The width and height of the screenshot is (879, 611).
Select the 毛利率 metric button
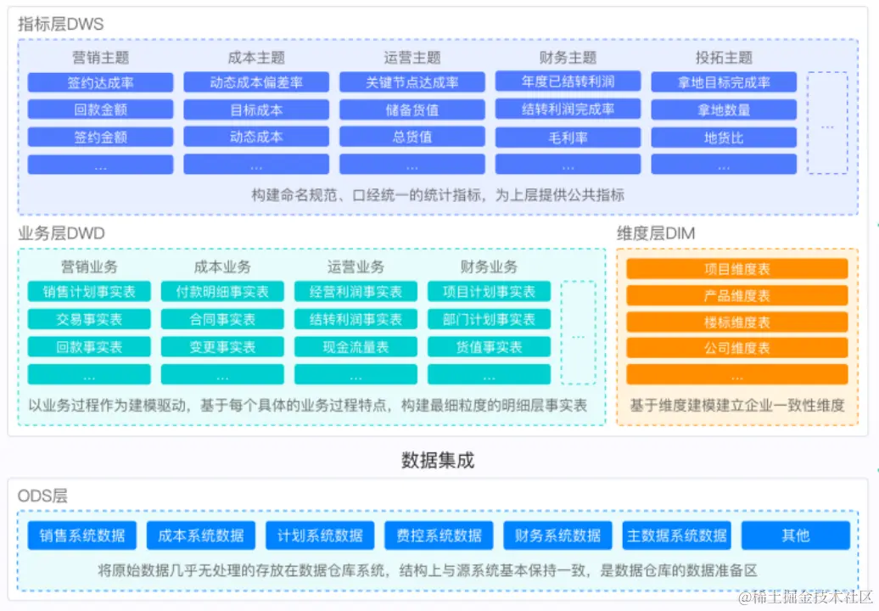(568, 137)
